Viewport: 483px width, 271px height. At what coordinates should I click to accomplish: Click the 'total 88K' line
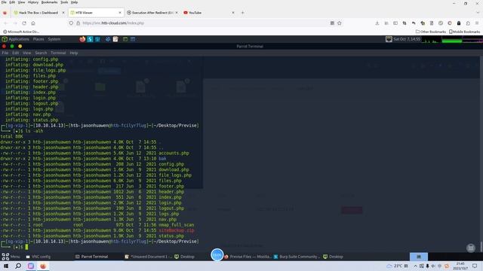pos(12,136)
